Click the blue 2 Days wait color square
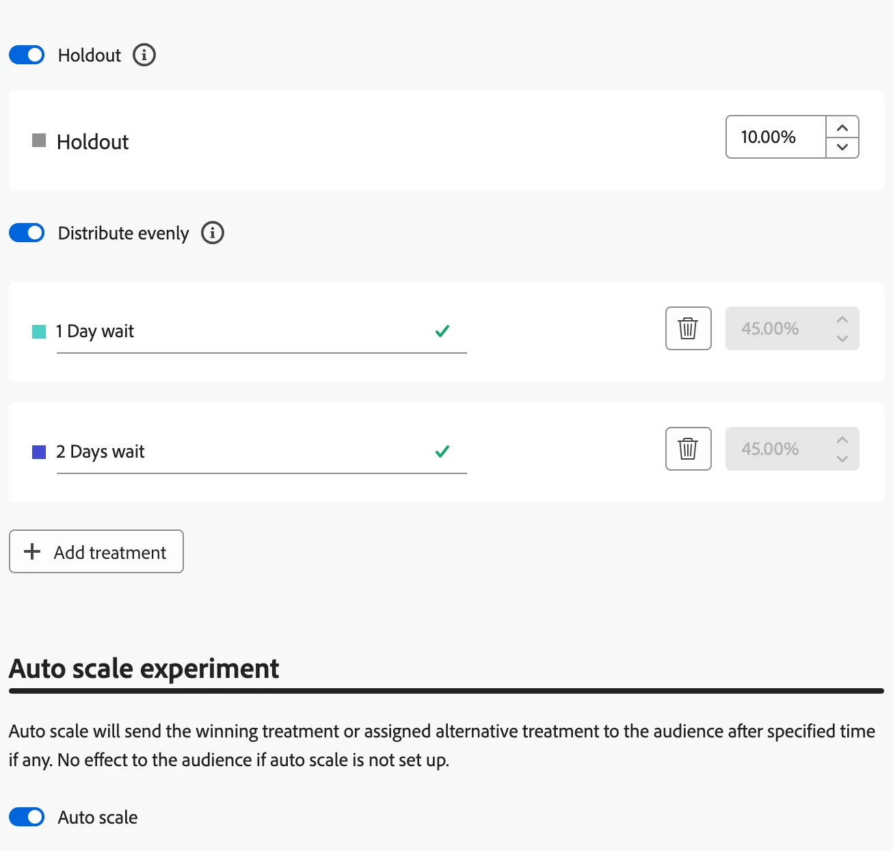 (39, 452)
